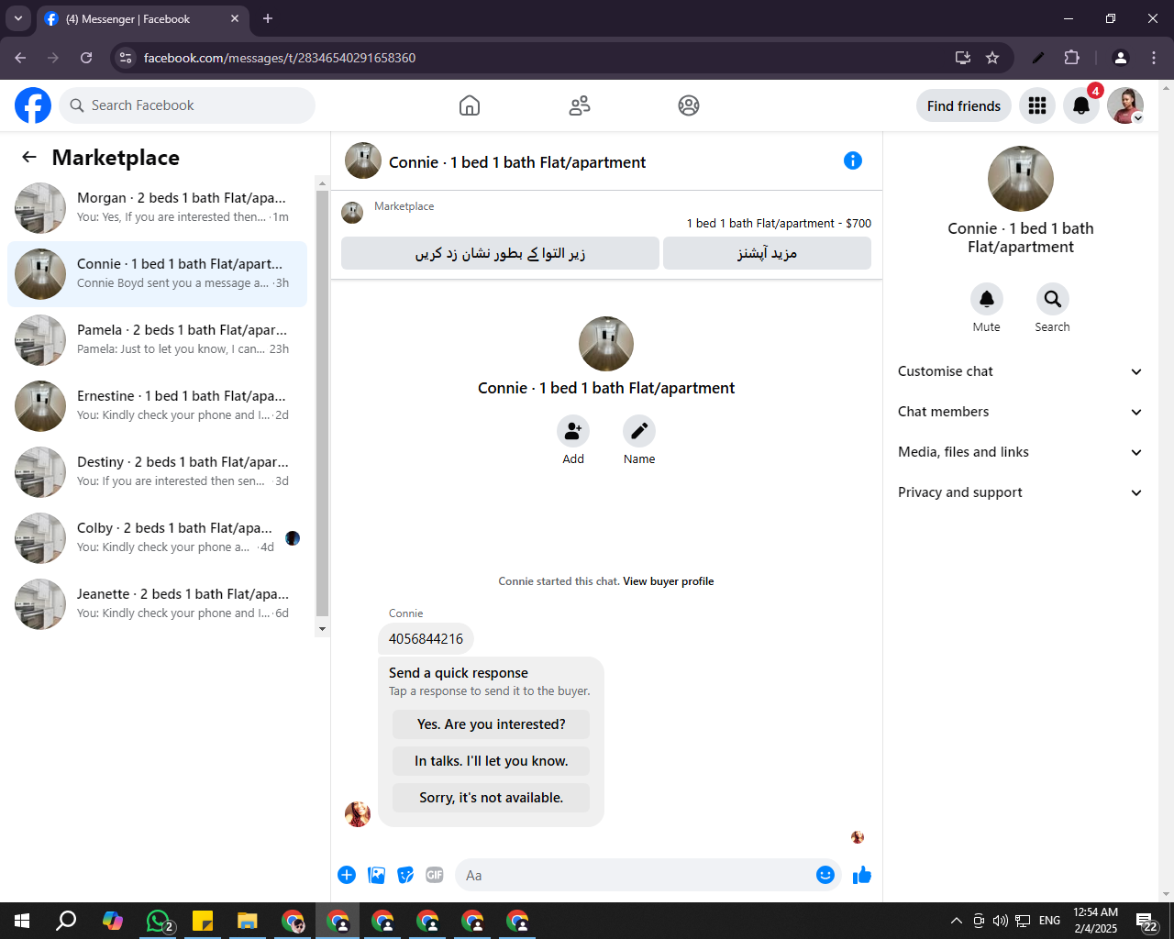The image size is (1174, 939).
Task: Bookmark this page with star icon
Action: (x=992, y=58)
